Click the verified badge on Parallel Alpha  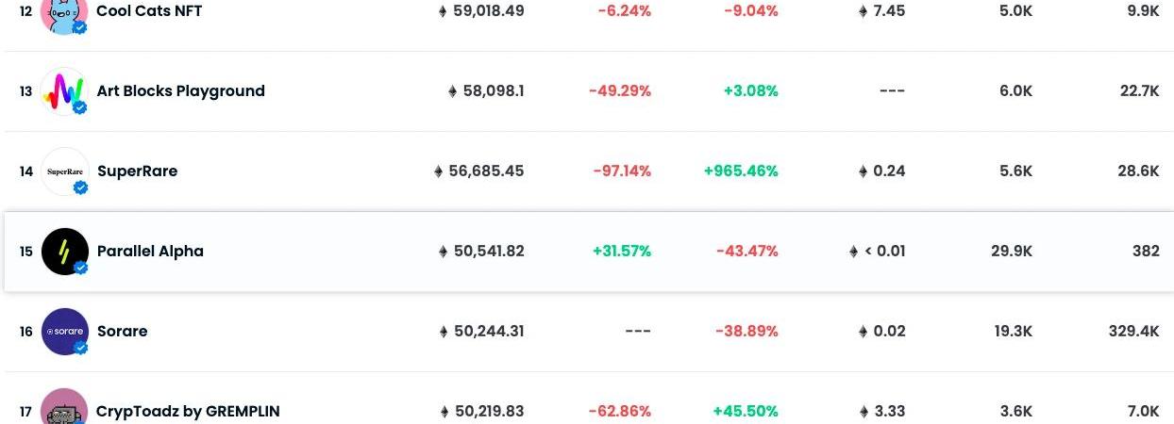tap(81, 268)
